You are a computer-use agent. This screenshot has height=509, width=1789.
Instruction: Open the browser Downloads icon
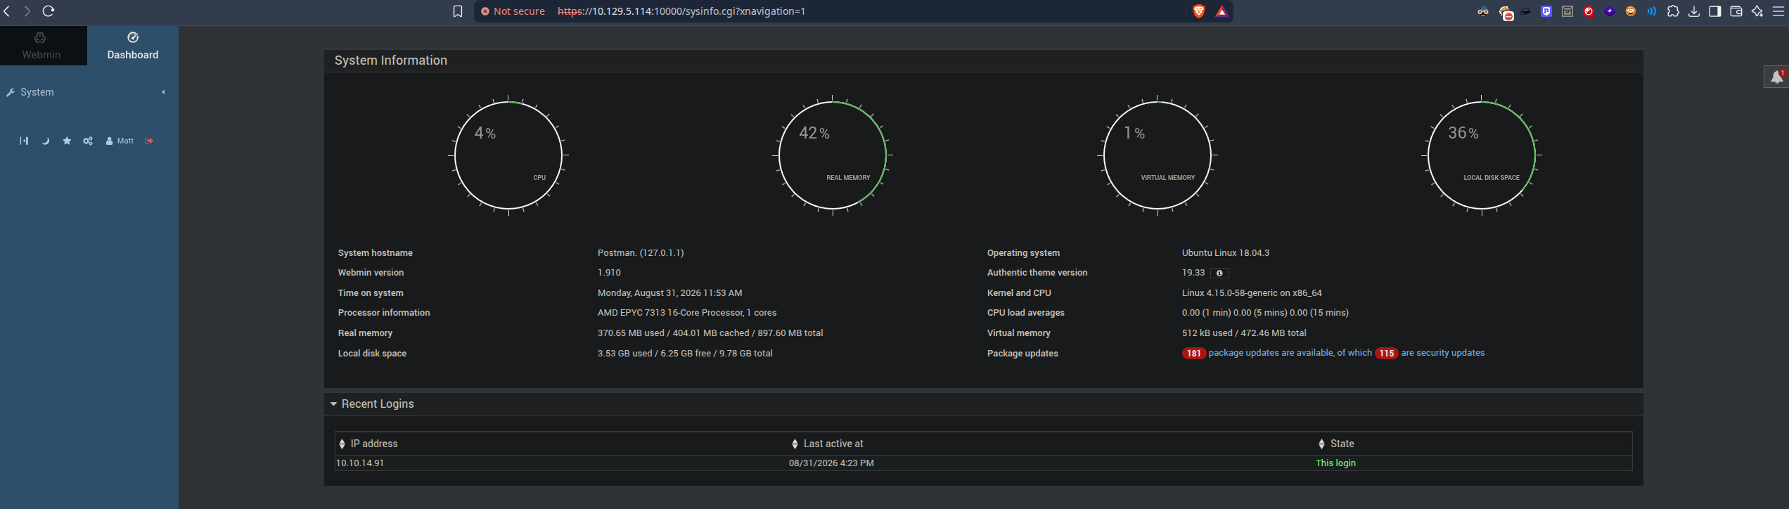click(1694, 11)
